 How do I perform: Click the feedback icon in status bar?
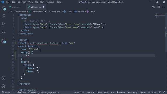pyautogui.click(x=159, y=92)
